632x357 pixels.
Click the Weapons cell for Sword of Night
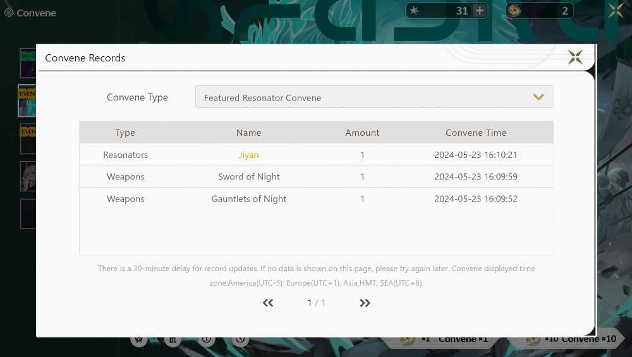tap(125, 176)
